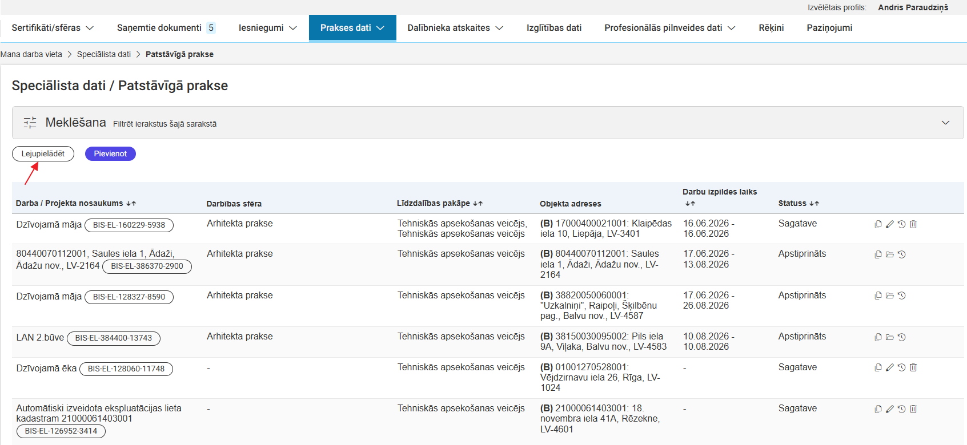967x445 pixels.
Task: Copy the LAN 2.būve row entry
Action: click(x=878, y=337)
